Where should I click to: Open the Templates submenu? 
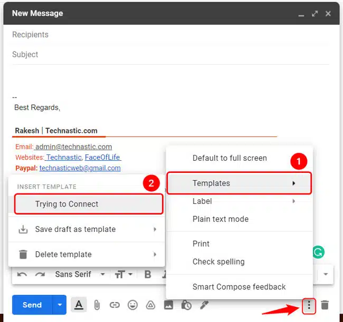[x=239, y=183]
